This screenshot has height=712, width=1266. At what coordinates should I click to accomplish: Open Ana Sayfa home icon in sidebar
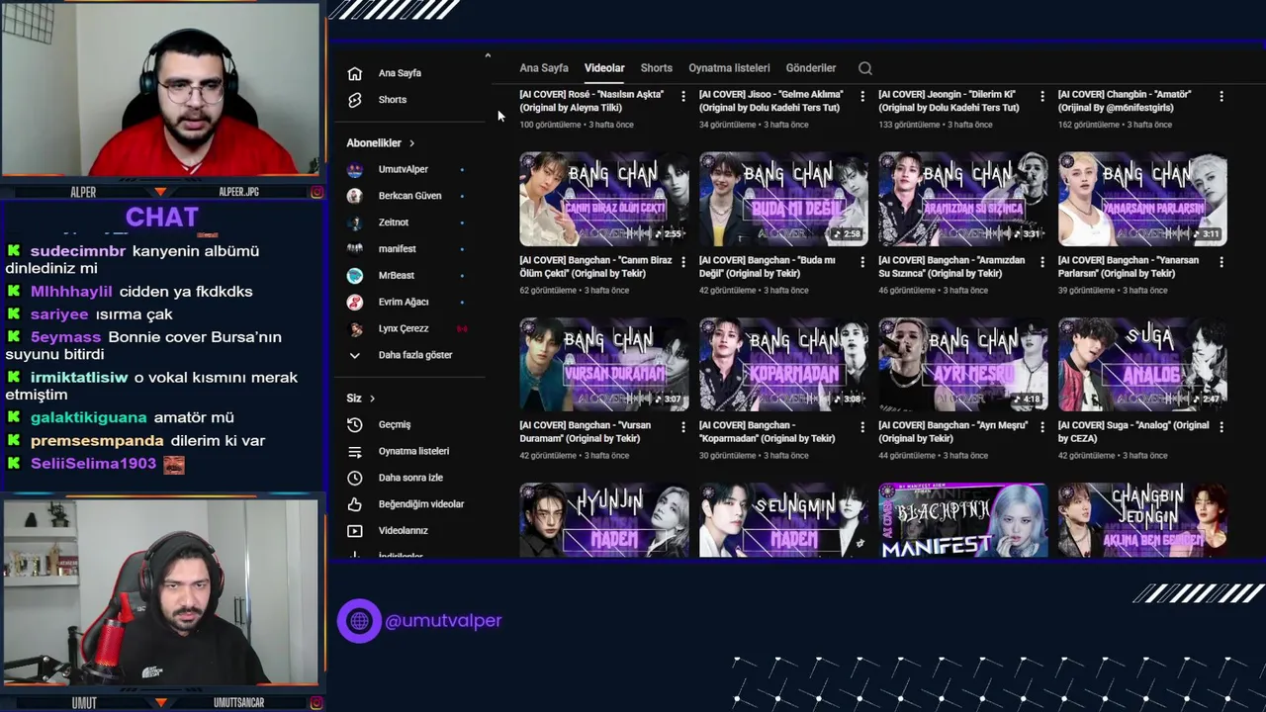(355, 73)
